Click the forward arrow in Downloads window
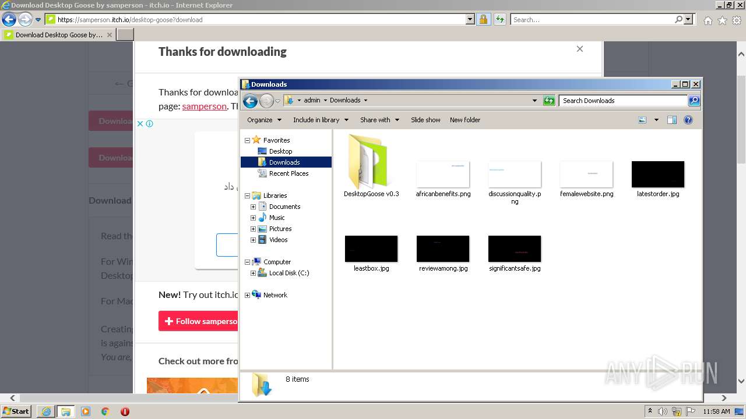Image resolution: width=746 pixels, height=419 pixels. coord(266,101)
